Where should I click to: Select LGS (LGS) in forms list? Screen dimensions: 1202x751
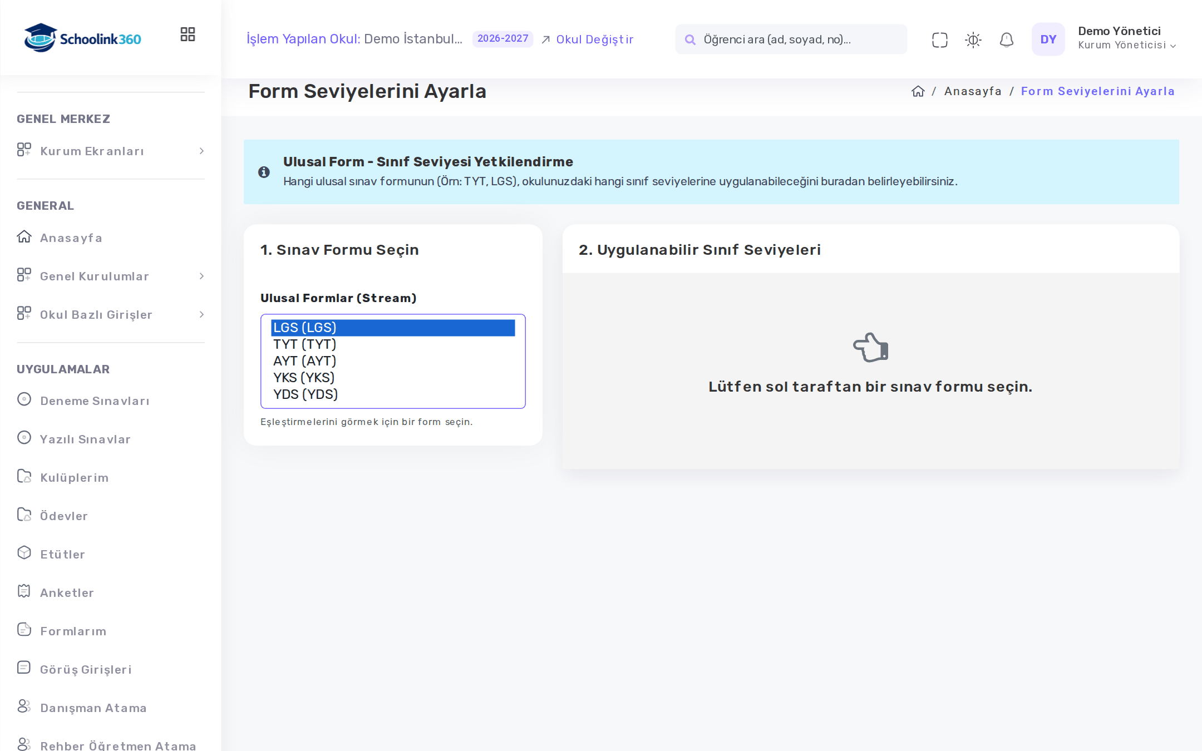click(393, 328)
